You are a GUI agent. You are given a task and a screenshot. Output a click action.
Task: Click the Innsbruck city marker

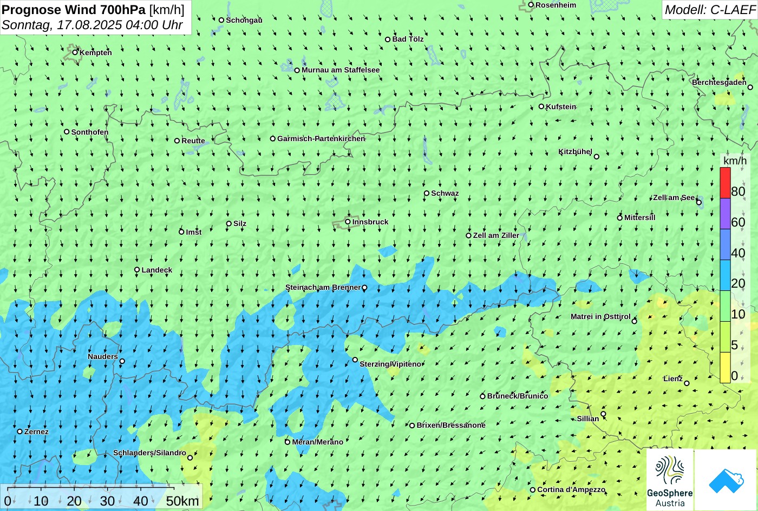(348, 222)
